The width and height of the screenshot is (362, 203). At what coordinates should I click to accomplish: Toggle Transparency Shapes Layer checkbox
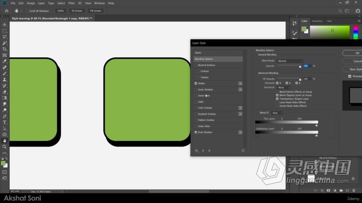pyautogui.click(x=277, y=99)
